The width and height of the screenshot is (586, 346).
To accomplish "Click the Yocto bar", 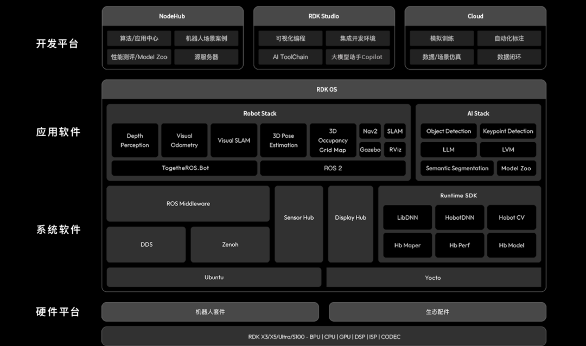I will coord(434,277).
